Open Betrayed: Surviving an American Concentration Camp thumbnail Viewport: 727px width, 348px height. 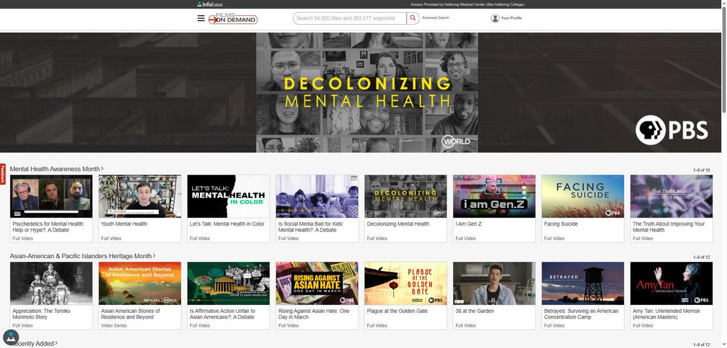(x=583, y=283)
